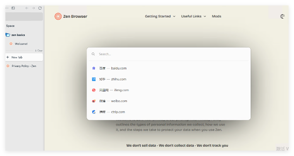Click the Space workspace label
294x156 pixels.
(10, 26)
